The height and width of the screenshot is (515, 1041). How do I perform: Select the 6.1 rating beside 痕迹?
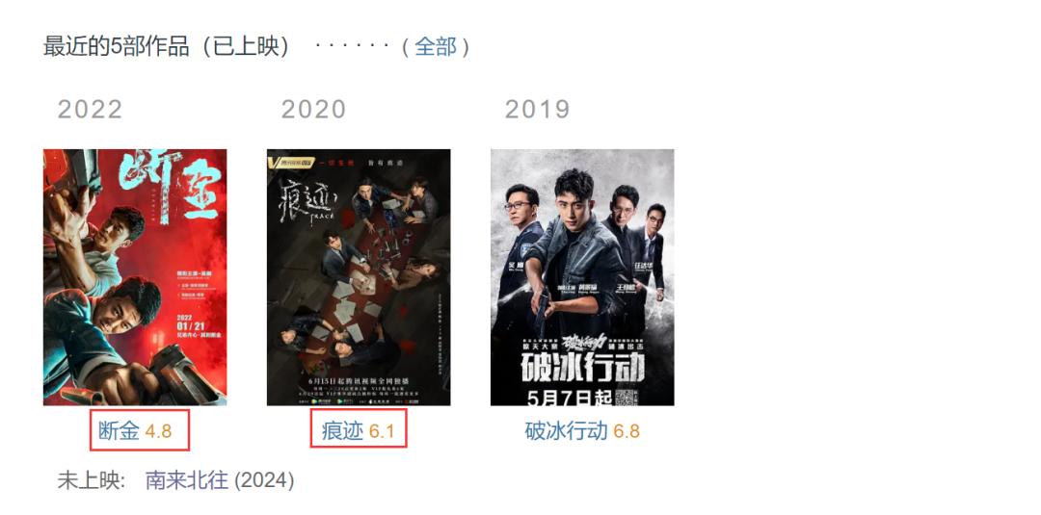(382, 432)
